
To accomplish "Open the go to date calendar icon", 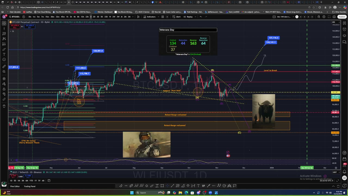I will click(49, 180).
